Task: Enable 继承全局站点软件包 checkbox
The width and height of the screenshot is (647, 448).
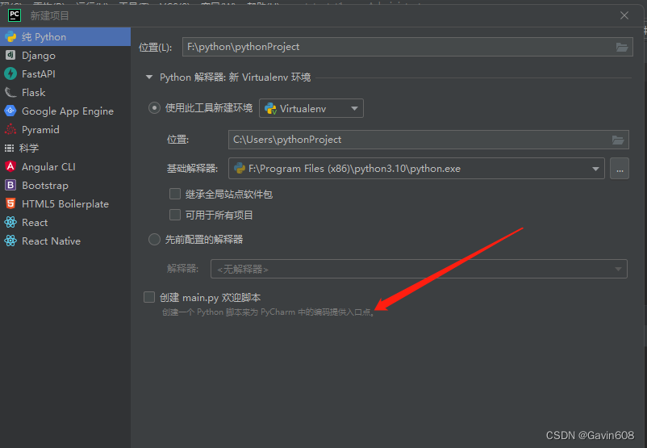Action: 175,194
